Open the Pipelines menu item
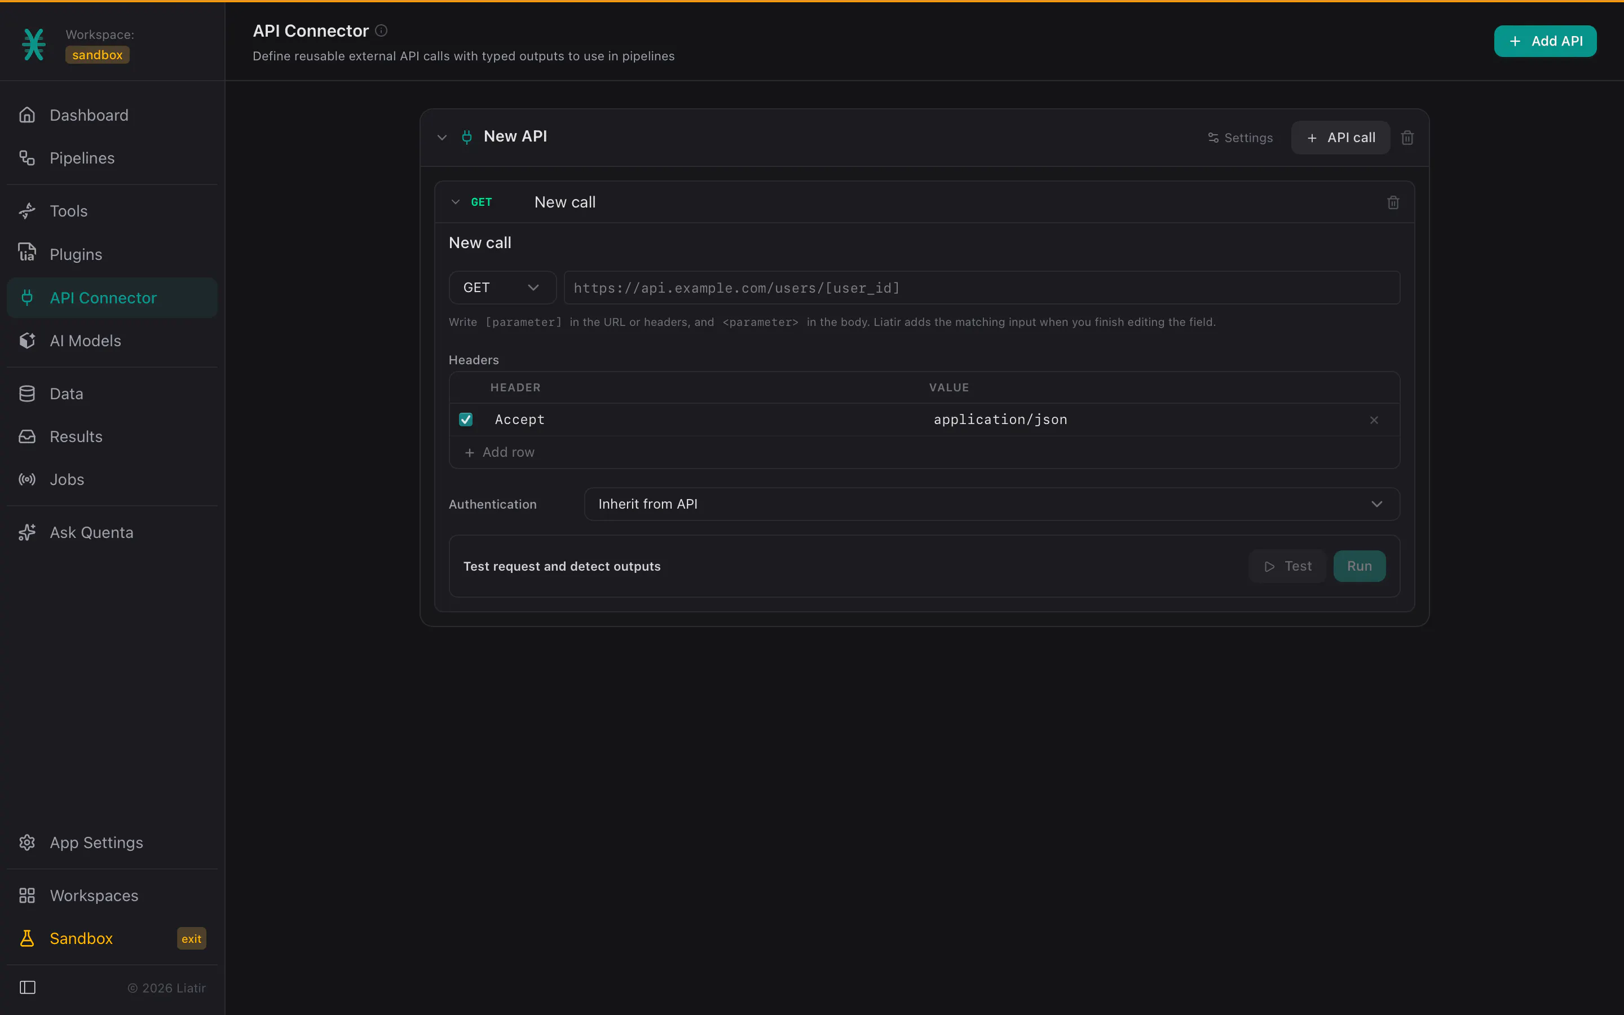 coord(112,158)
